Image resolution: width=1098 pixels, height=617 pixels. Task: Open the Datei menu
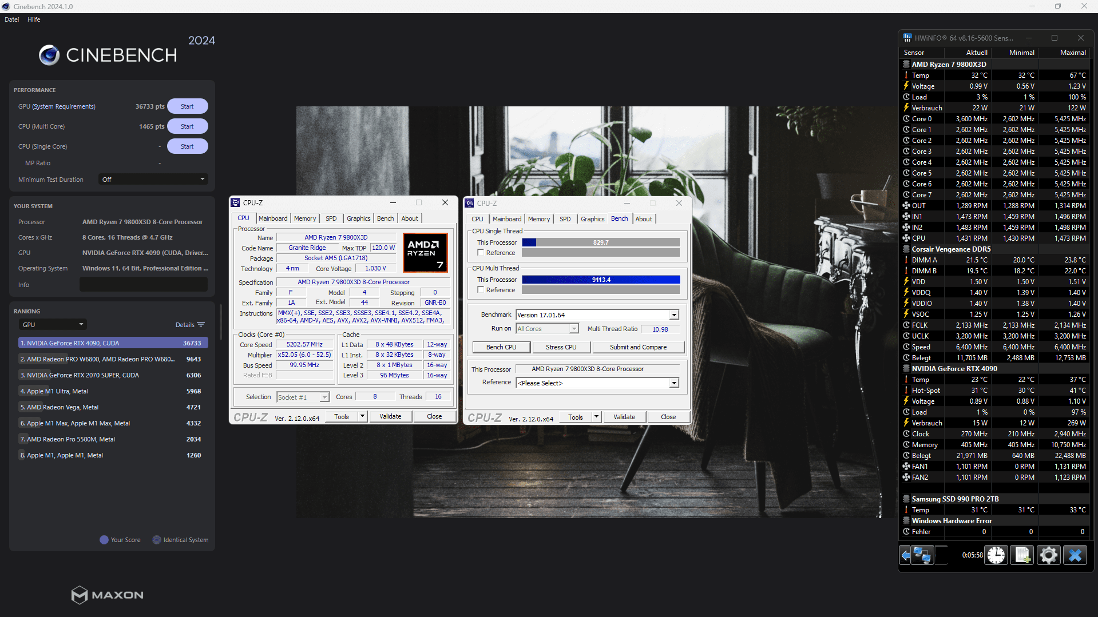point(12,19)
